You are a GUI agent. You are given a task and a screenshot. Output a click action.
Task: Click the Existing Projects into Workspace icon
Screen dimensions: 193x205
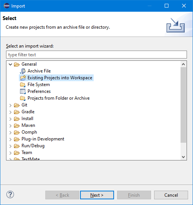tap(23, 78)
